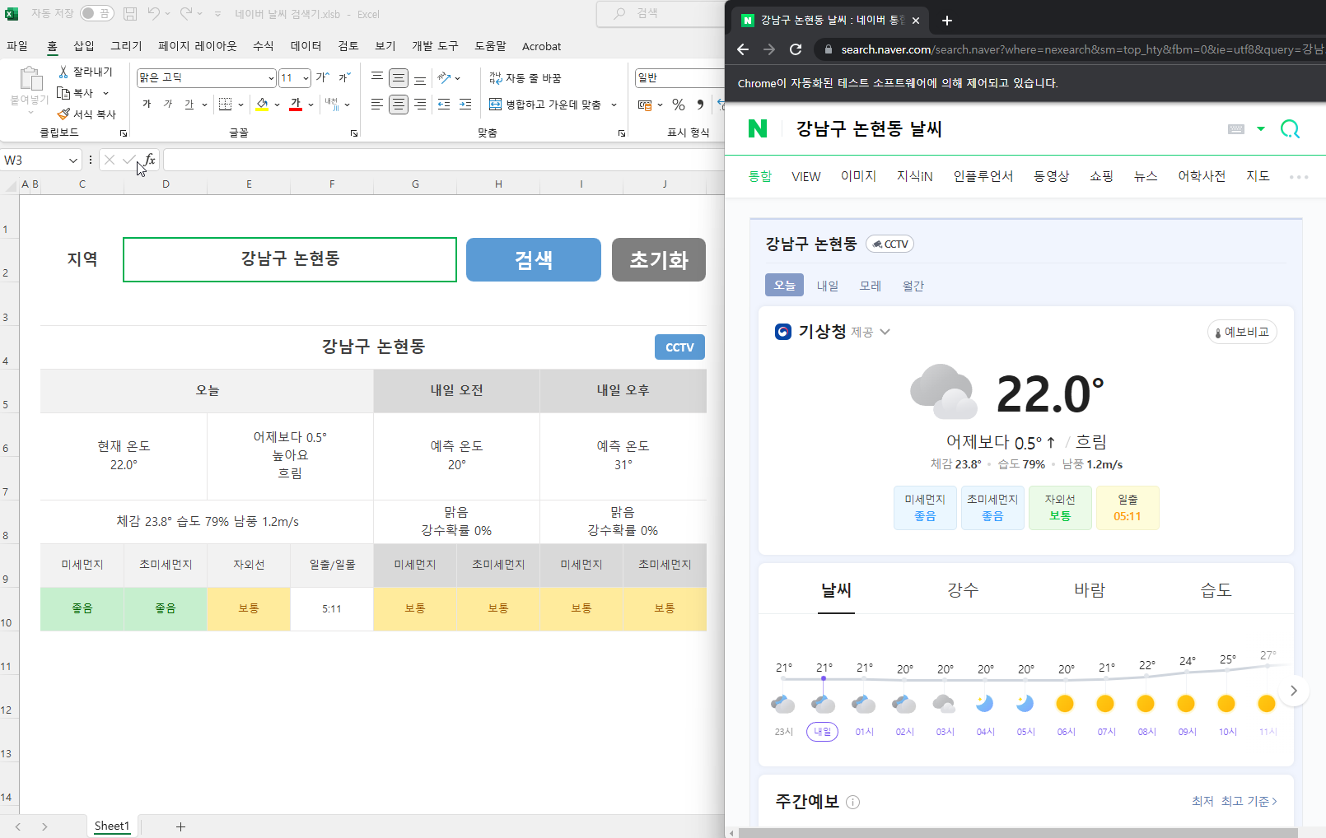Open a new Chrome tab

947,21
